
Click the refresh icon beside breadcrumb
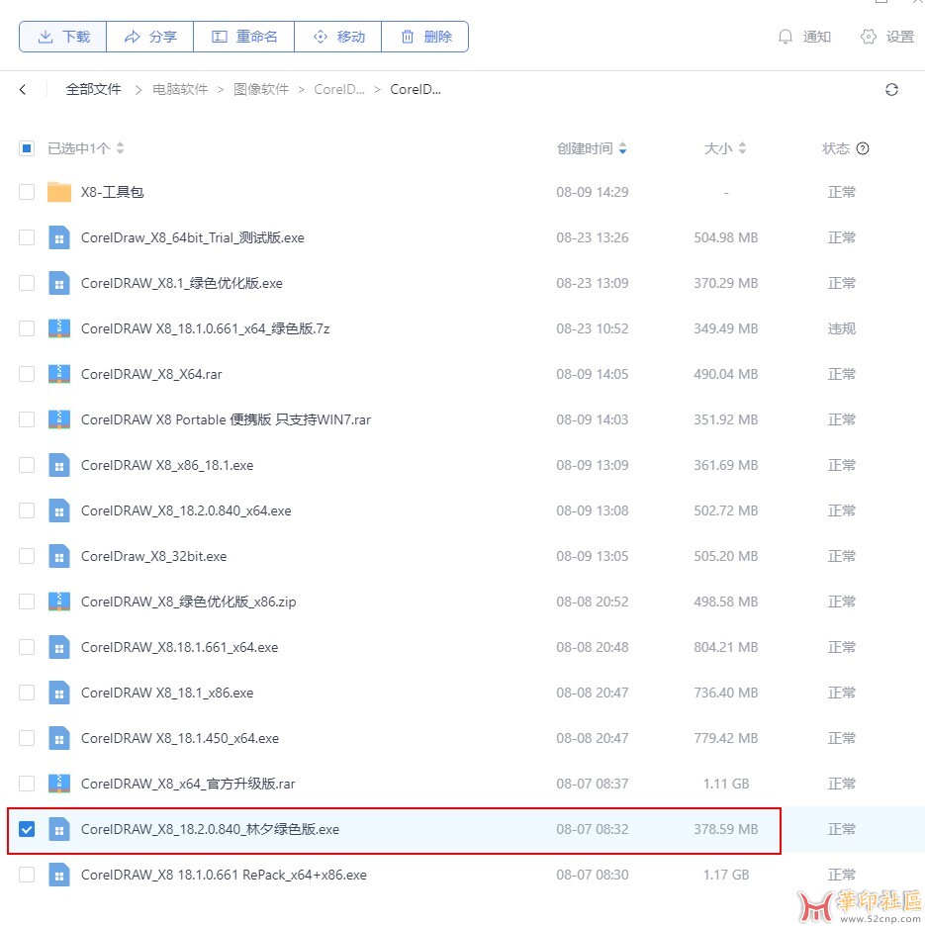(x=891, y=89)
